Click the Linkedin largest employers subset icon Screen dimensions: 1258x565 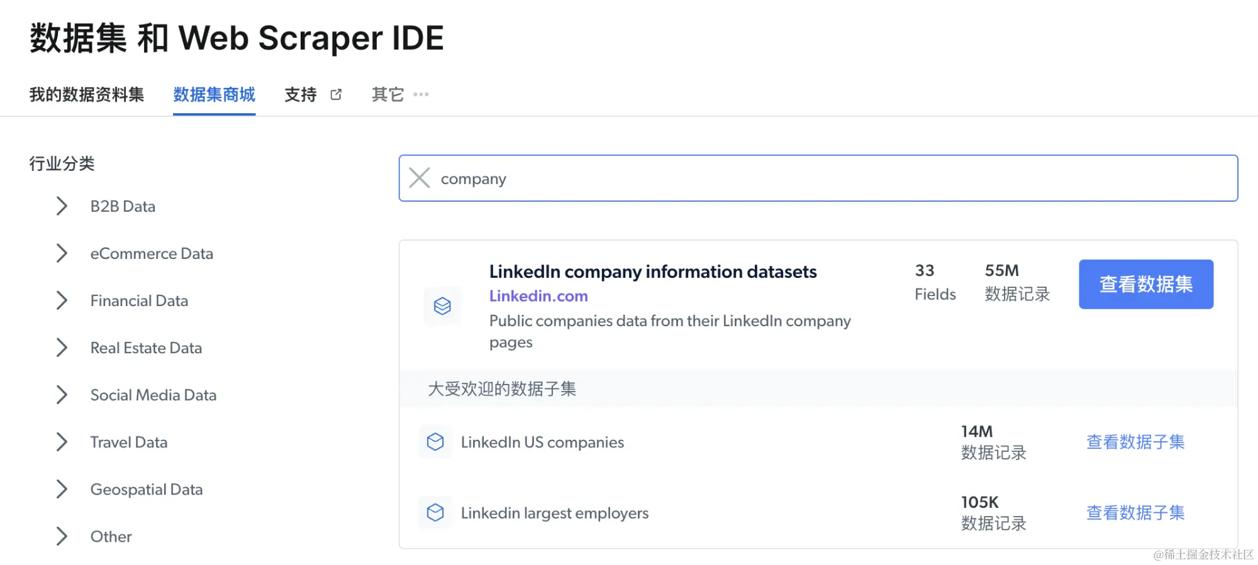pyautogui.click(x=435, y=513)
